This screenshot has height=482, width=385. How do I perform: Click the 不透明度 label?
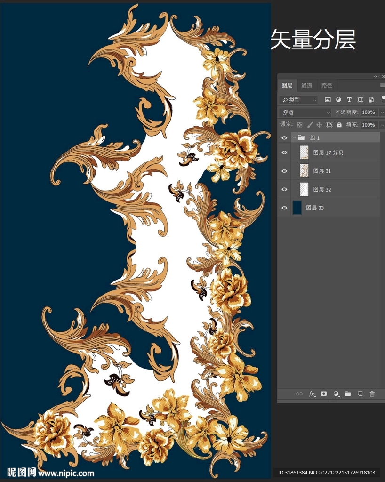click(347, 112)
